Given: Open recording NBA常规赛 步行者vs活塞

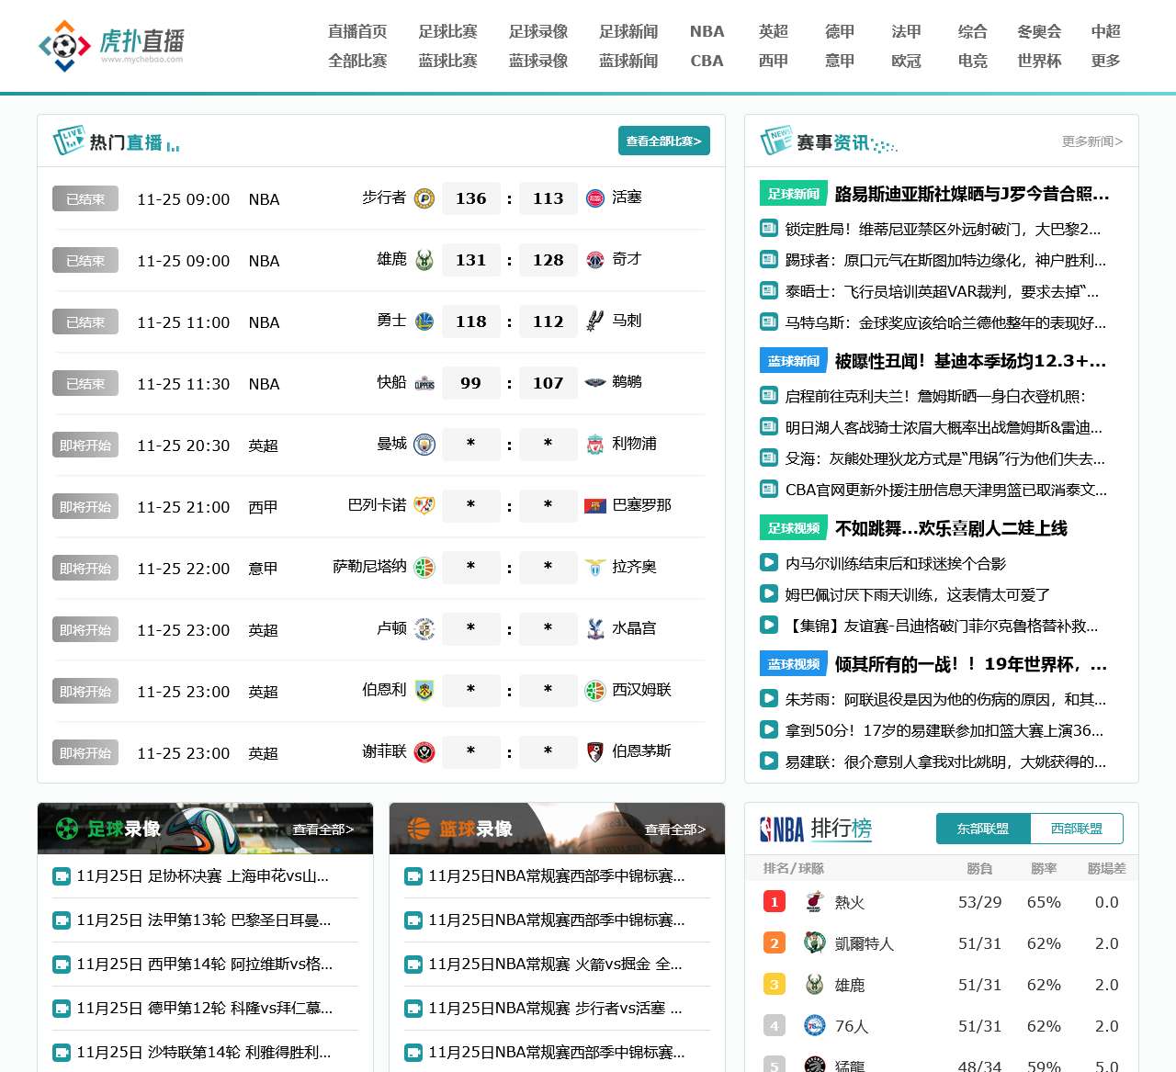Looking at the screenshot, I should 555,1009.
